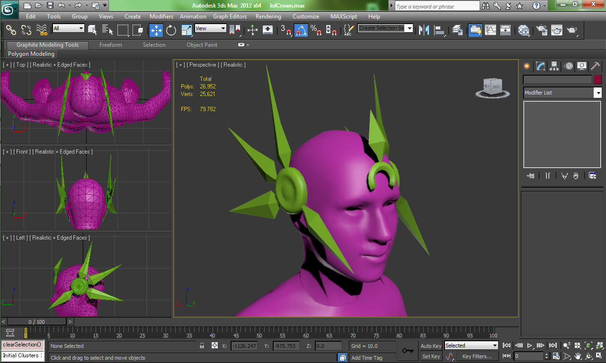Activate the Select and Move tool
The height and width of the screenshot is (363, 606).
pos(156,30)
